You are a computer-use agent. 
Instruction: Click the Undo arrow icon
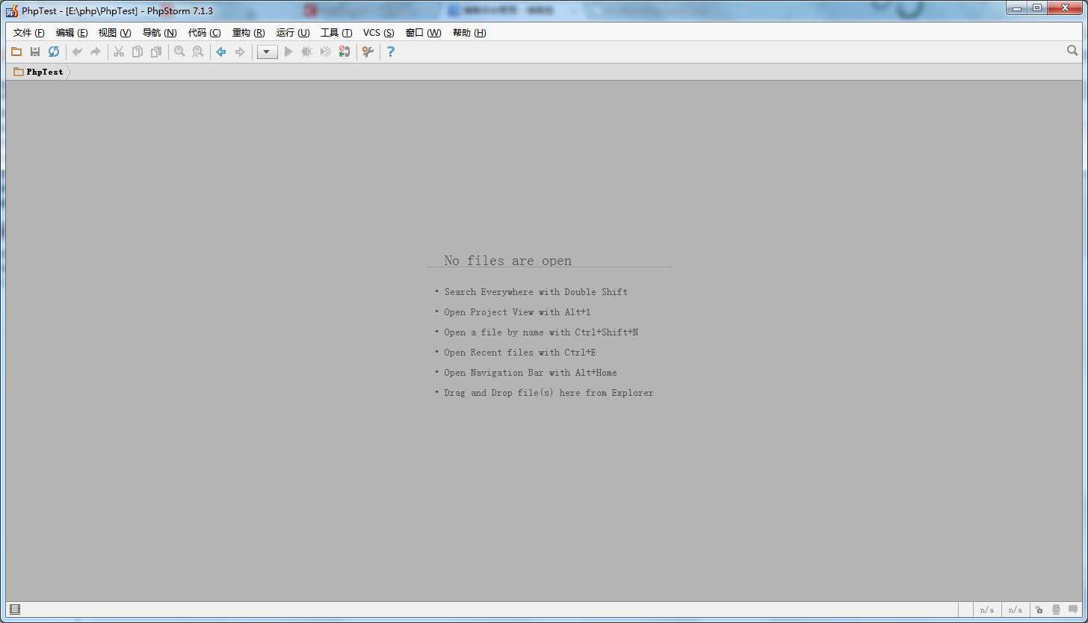tap(77, 52)
